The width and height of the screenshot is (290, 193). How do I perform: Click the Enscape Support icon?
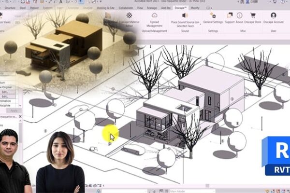coord(230,15)
